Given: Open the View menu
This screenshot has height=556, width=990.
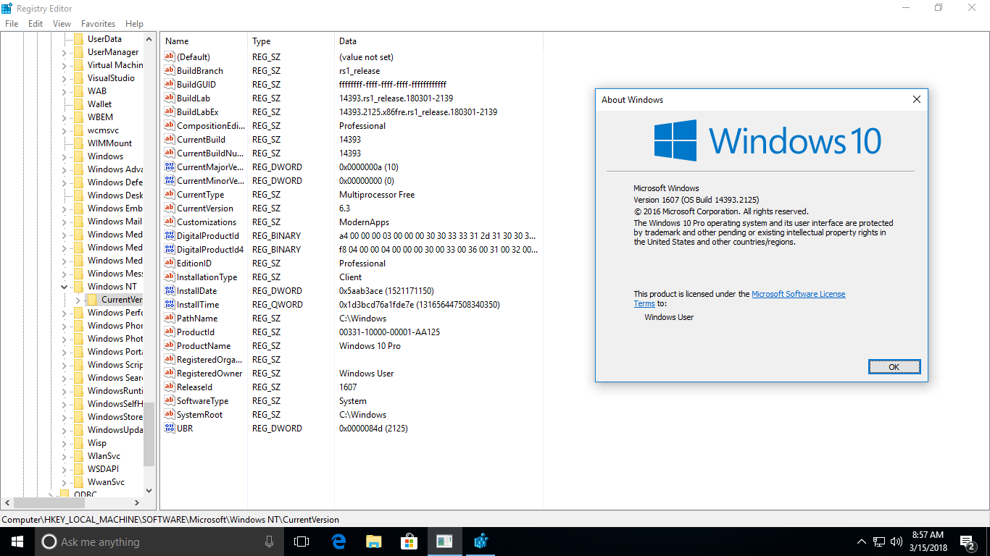Looking at the screenshot, I should (x=62, y=24).
